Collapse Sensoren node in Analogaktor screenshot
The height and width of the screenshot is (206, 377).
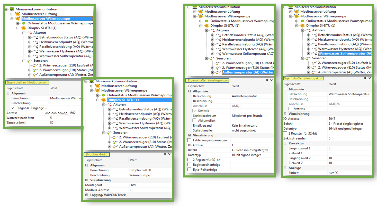click(303, 58)
